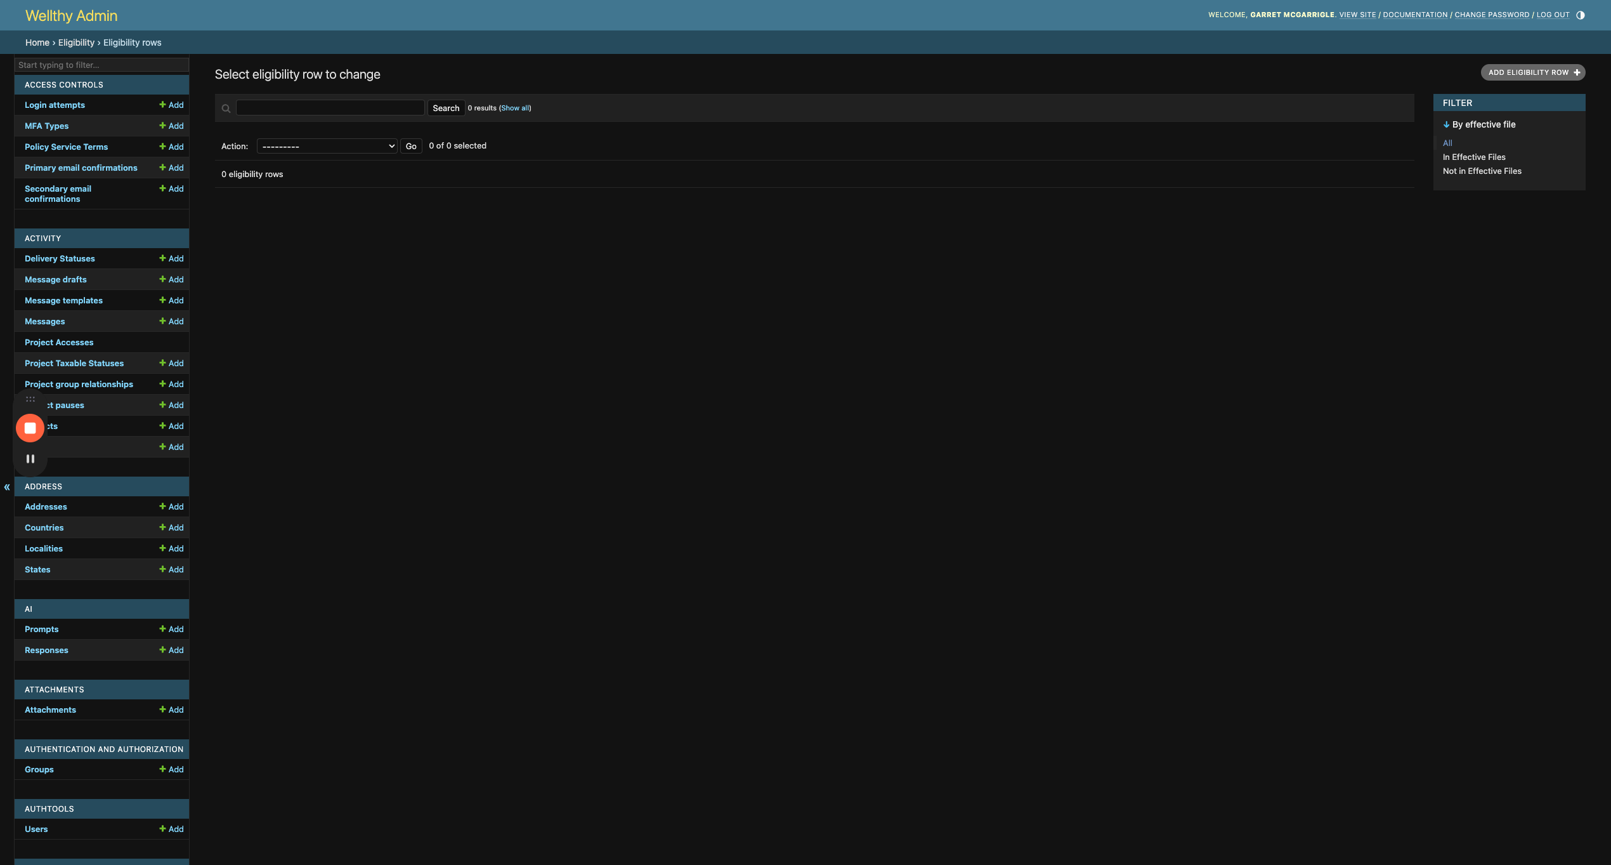Viewport: 1611px width, 865px height.
Task: Collapse the sidebar with double-chevron icon
Action: [x=7, y=487]
